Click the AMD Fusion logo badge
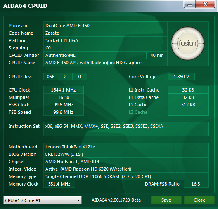Screen dimensions: 218x209 187,43
